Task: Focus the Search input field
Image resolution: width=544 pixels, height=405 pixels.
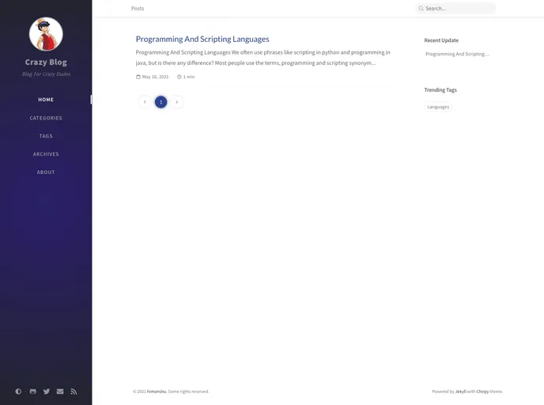Action: tap(459, 9)
